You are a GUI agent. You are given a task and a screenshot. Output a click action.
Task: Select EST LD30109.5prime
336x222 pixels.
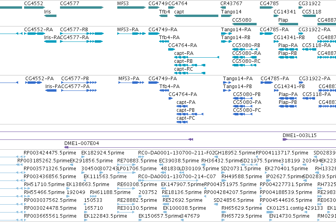[x=199, y=169]
